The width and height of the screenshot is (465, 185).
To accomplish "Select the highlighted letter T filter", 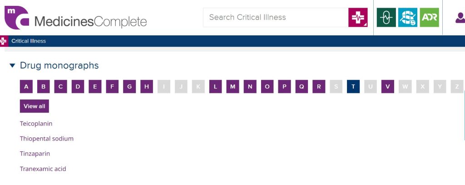I will [x=353, y=87].
